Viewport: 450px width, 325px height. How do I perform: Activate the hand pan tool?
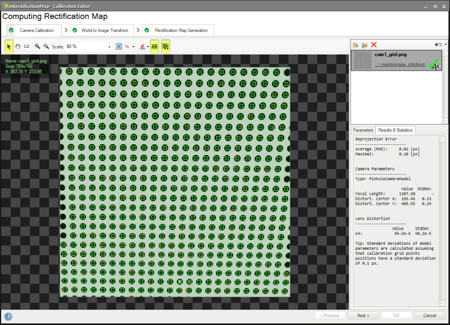pos(18,47)
